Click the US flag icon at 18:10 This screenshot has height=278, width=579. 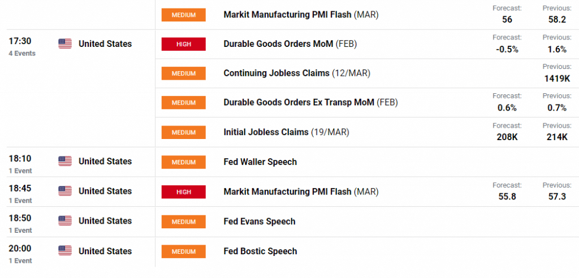click(x=65, y=162)
